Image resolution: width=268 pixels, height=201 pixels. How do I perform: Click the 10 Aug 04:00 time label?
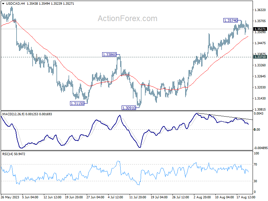tap(224, 197)
